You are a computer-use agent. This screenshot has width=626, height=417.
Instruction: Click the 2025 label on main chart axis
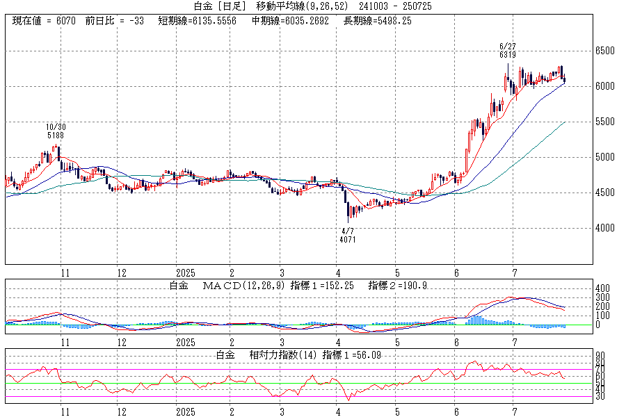tap(186, 273)
